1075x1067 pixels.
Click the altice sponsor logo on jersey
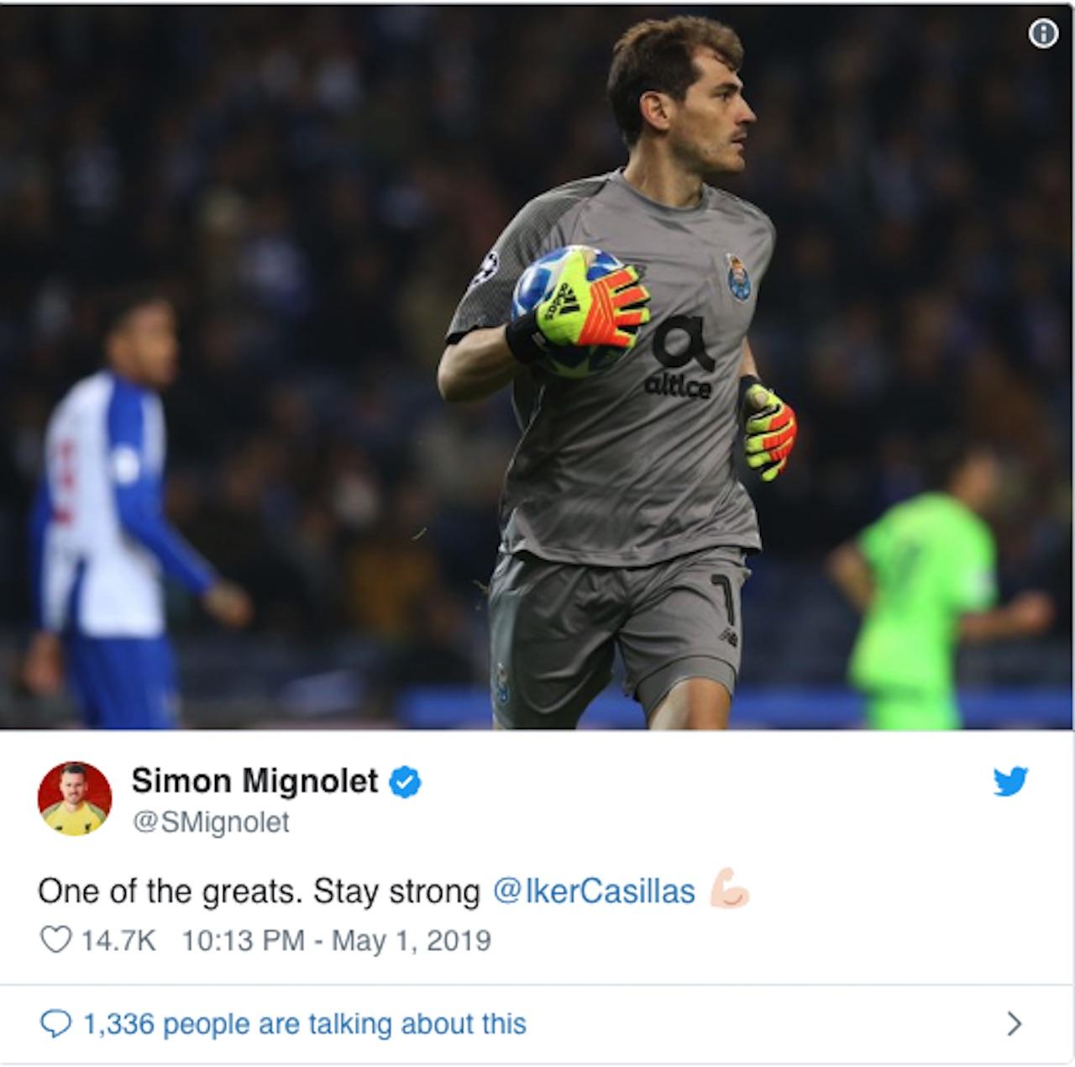click(680, 360)
